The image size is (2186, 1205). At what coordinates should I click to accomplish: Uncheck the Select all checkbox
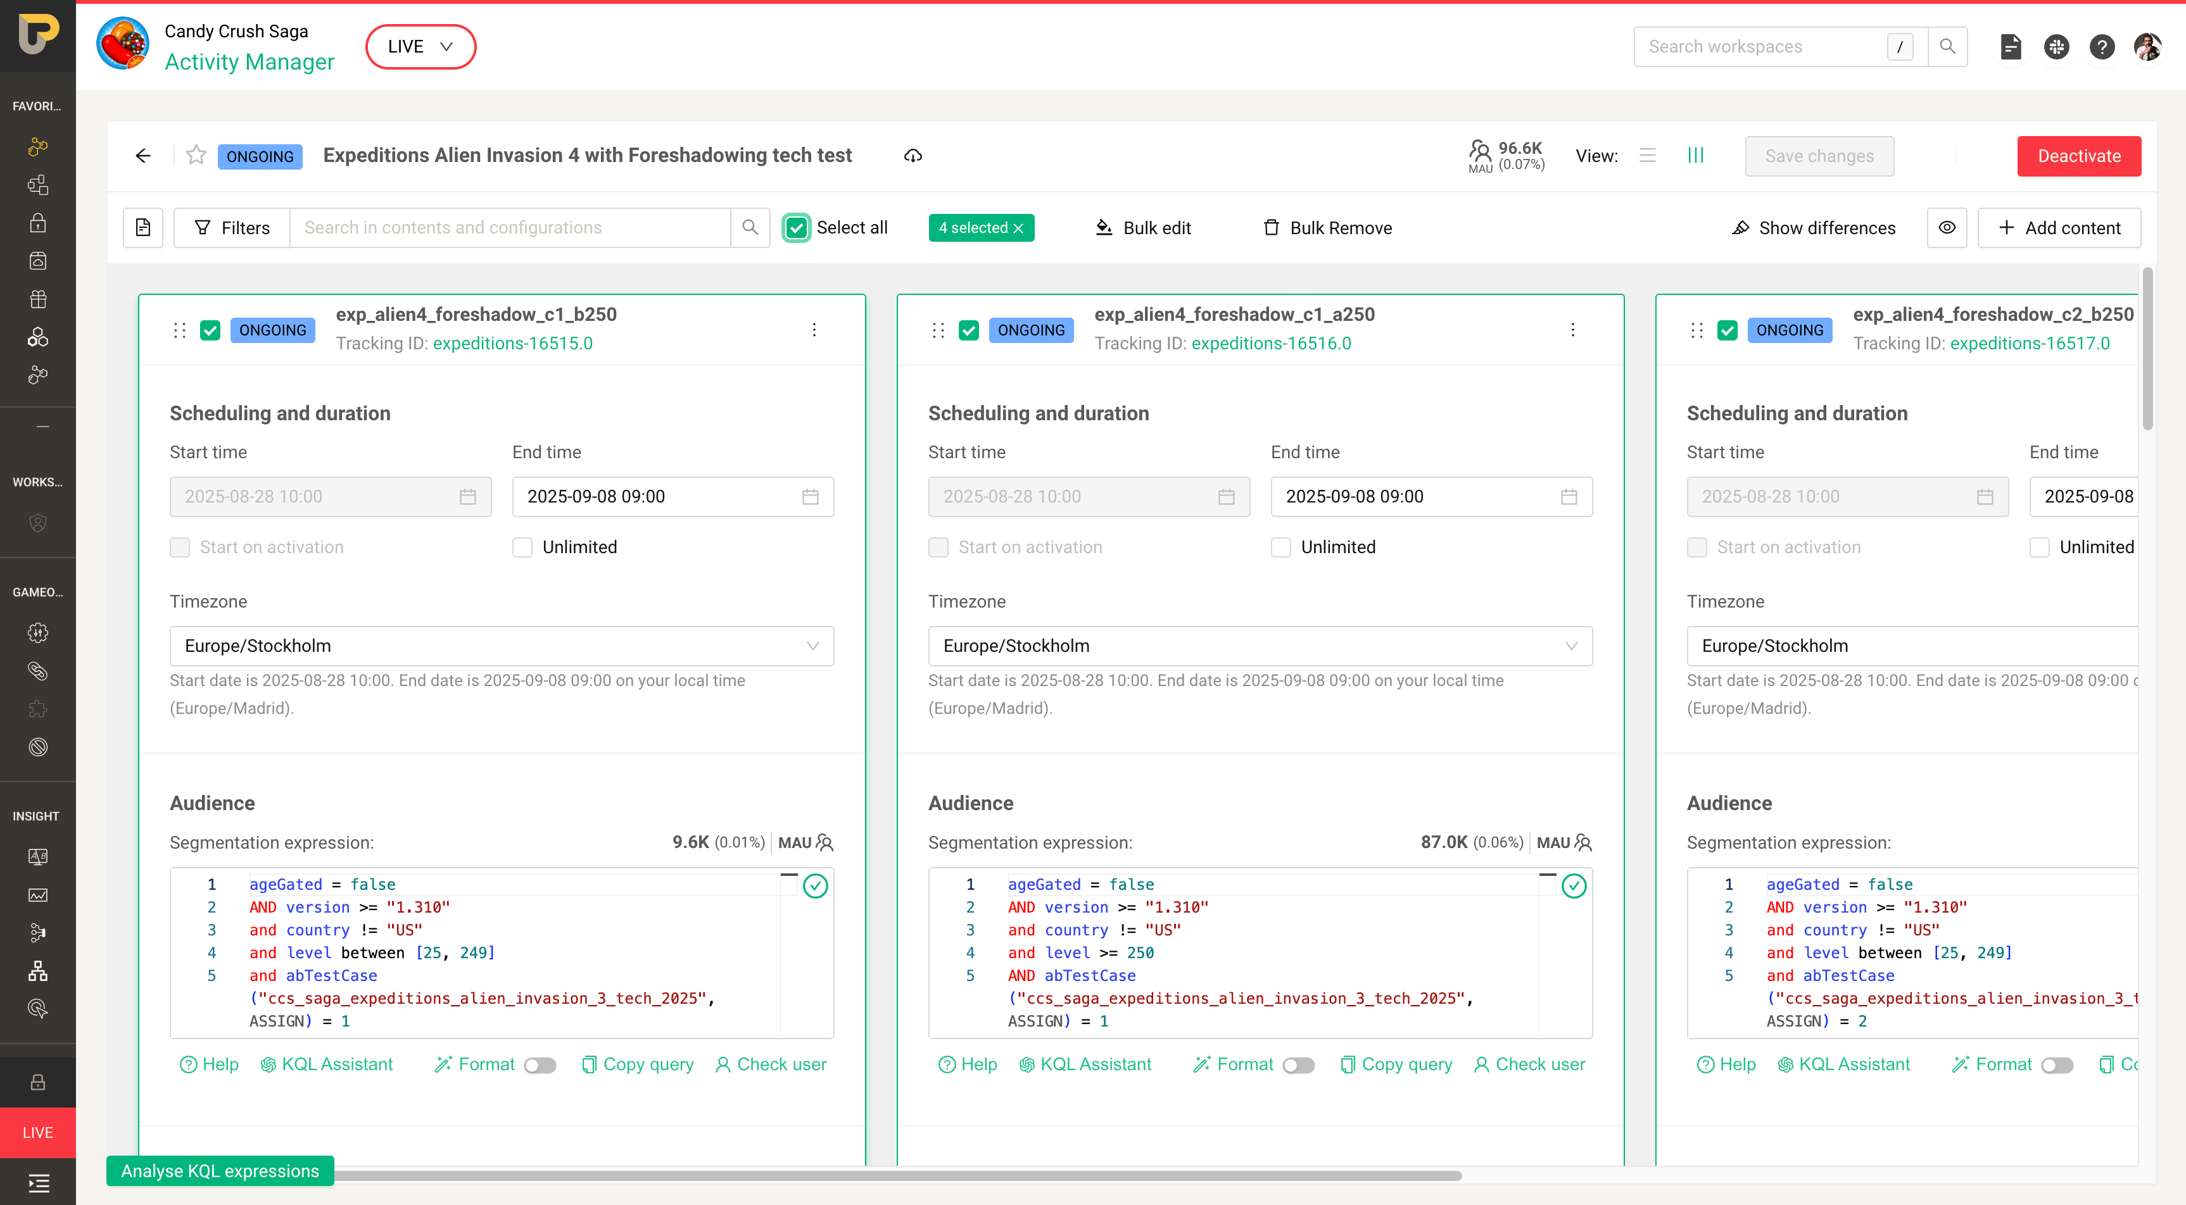point(796,228)
